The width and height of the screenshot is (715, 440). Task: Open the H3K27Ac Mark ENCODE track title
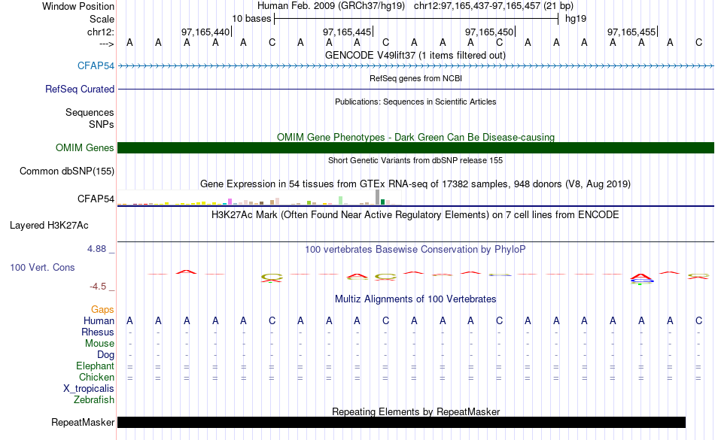tap(415, 214)
